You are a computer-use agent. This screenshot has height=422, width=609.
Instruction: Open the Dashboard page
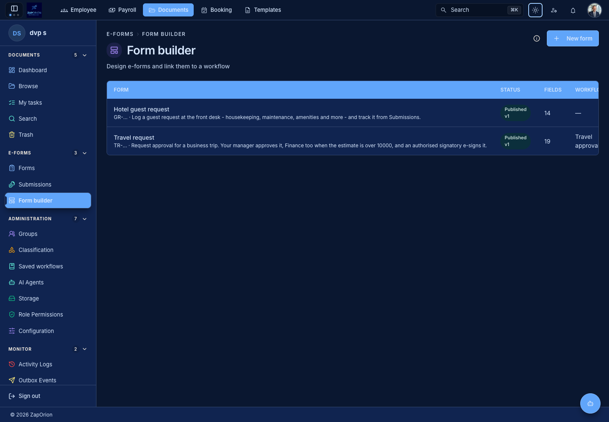(48, 70)
